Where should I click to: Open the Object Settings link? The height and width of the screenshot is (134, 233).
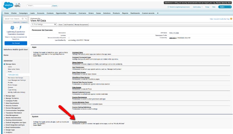78,63
